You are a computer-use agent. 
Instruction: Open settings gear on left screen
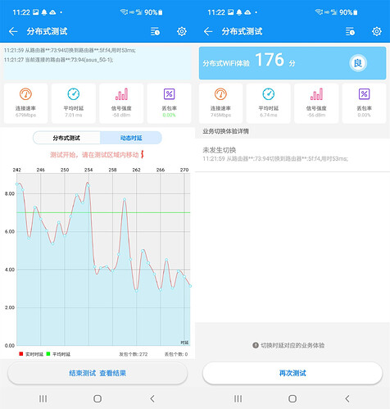[182, 31]
